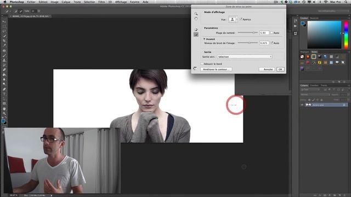351x197 pixels.
Task: Open the Calque menu
Action: (66, 2)
